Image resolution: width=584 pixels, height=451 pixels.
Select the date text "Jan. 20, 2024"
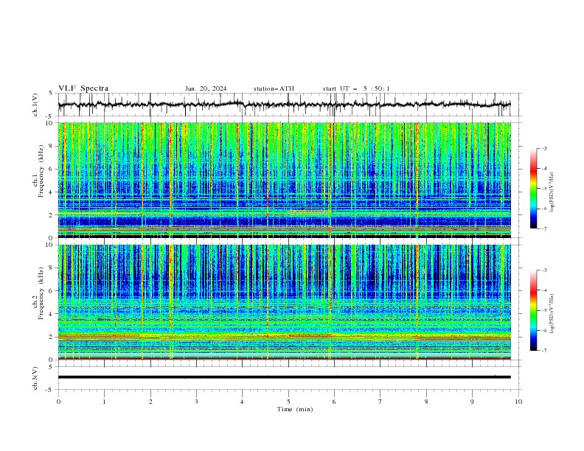[x=206, y=88]
